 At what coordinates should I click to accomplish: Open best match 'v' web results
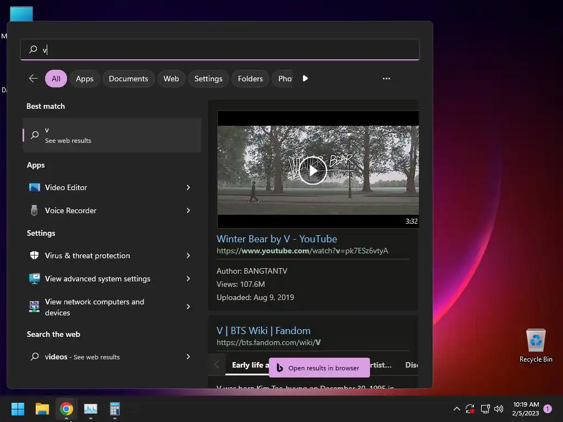(112, 135)
